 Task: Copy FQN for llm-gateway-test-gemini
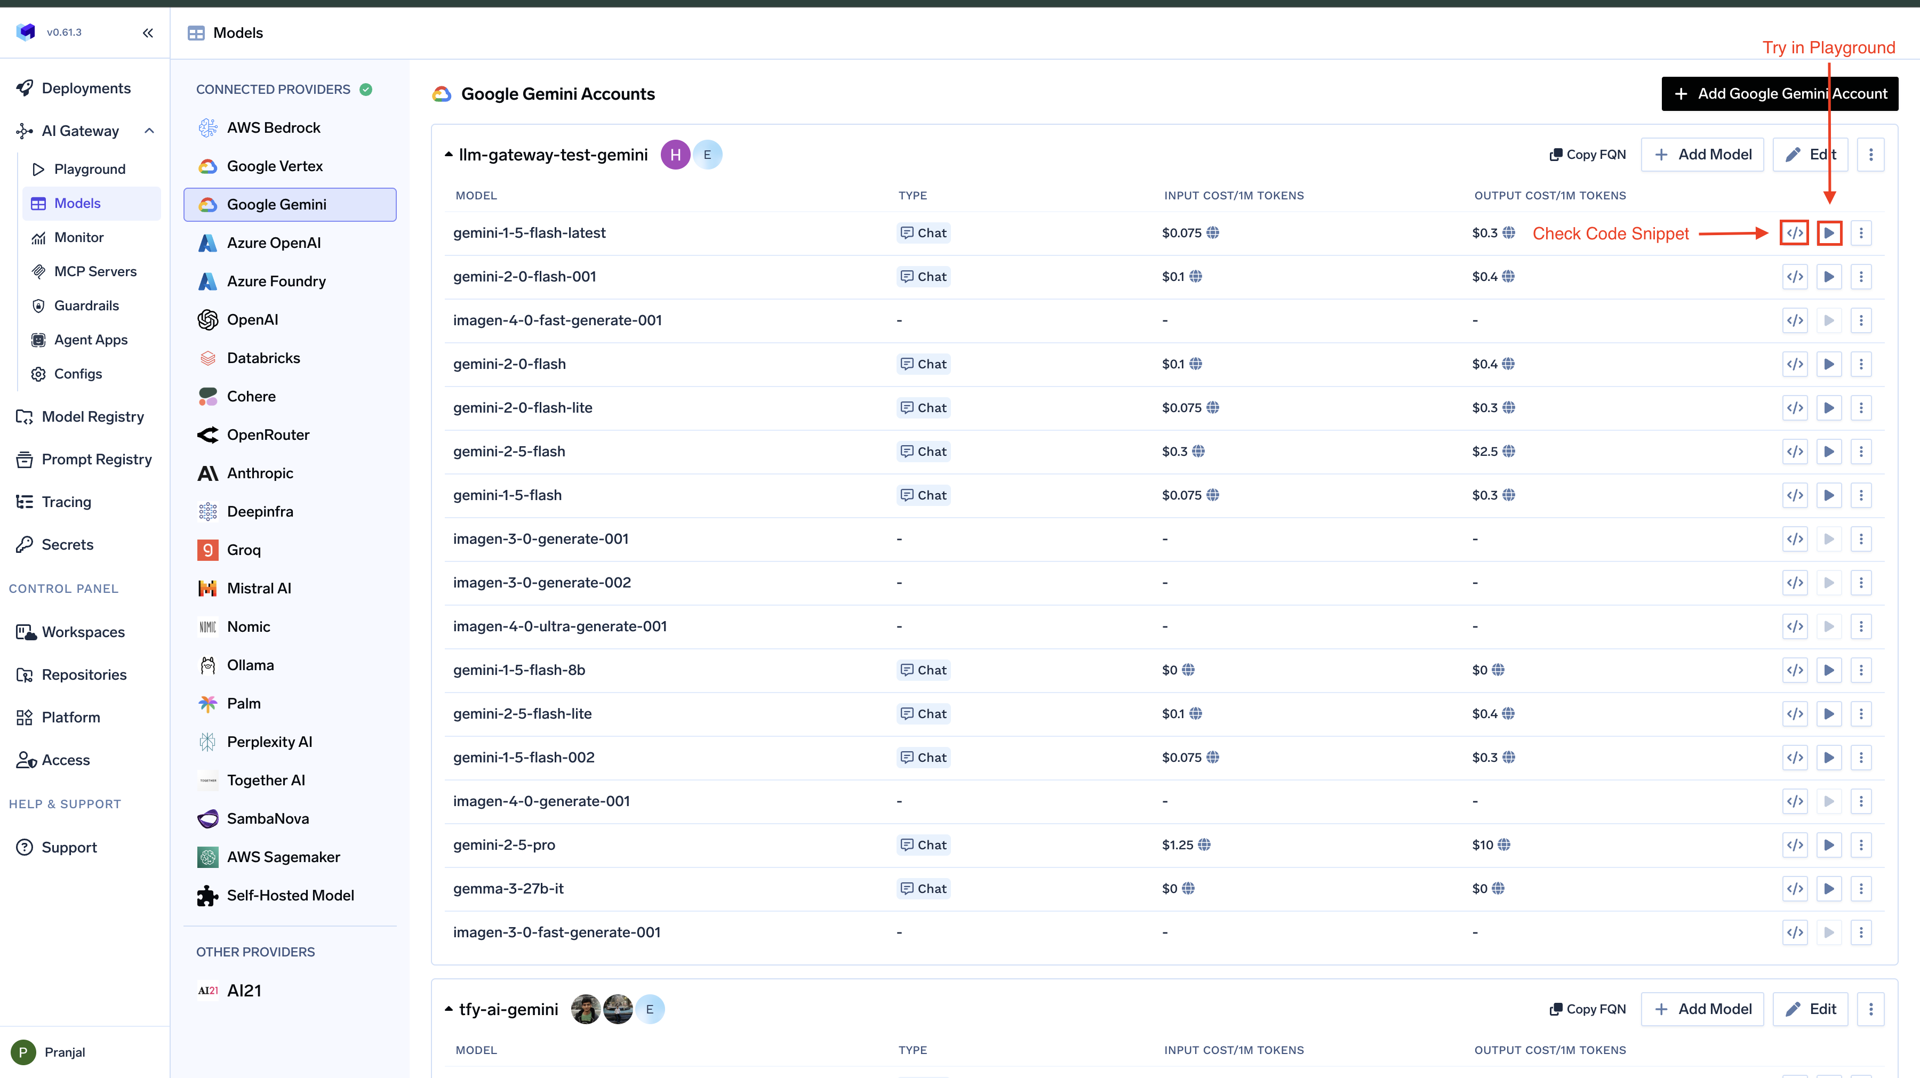tap(1588, 155)
